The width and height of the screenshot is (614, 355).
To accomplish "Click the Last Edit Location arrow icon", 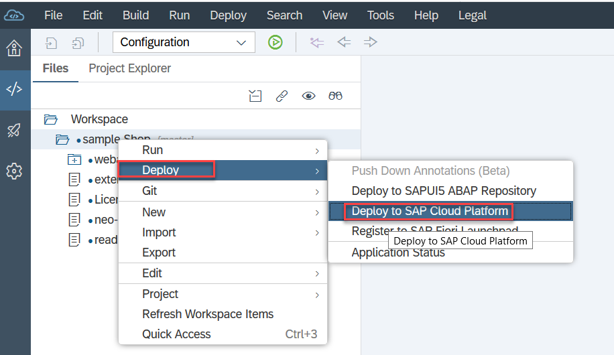I will pos(317,42).
